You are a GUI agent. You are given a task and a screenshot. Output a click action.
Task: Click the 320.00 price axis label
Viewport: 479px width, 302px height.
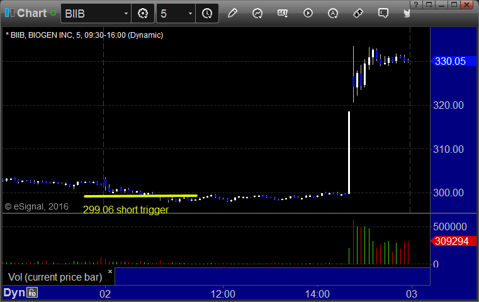click(x=448, y=105)
